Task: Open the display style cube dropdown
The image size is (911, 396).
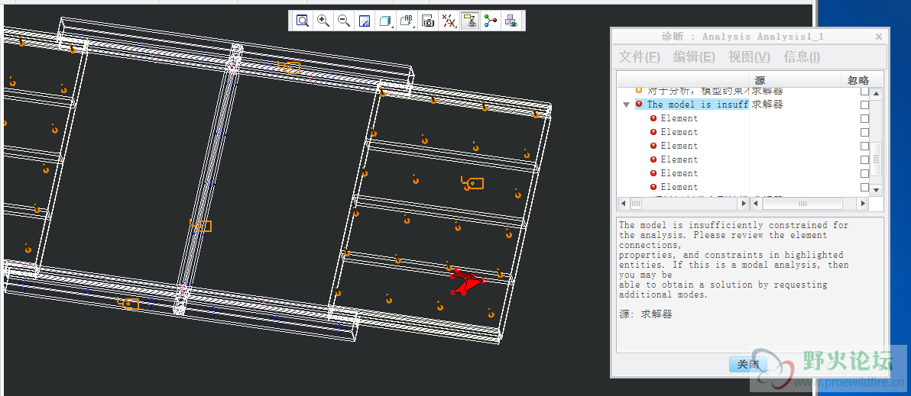Action: (x=386, y=21)
